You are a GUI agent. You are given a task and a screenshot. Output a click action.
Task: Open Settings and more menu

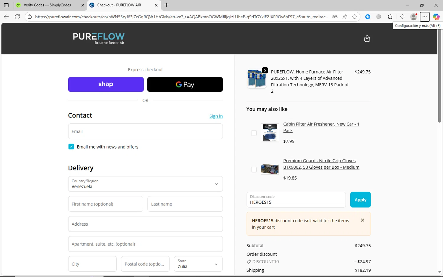coord(424,17)
